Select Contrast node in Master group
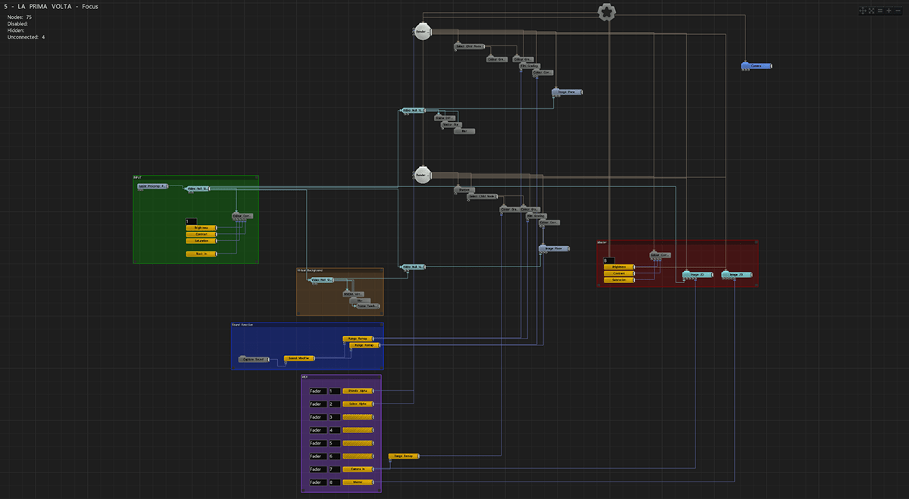The image size is (909, 499). [x=619, y=273]
